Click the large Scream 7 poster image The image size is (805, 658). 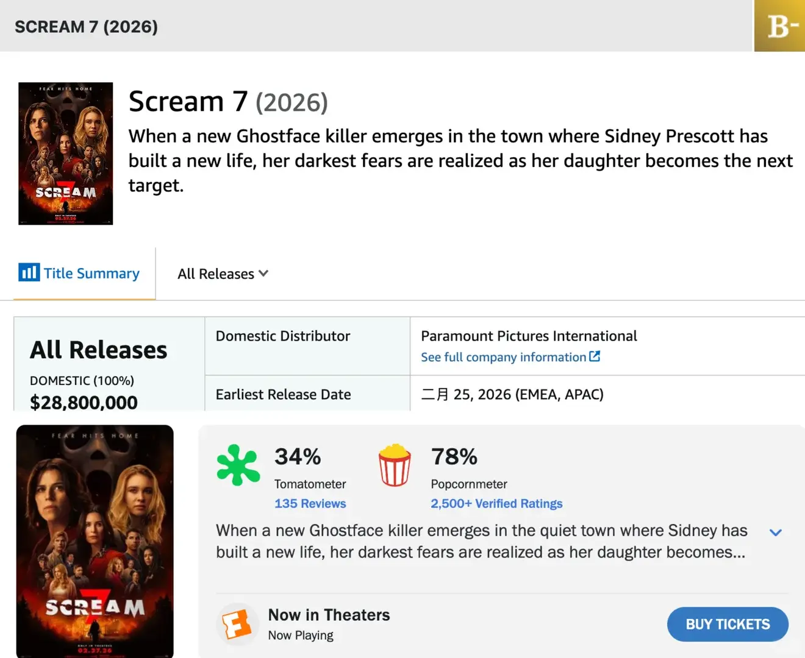point(95,541)
